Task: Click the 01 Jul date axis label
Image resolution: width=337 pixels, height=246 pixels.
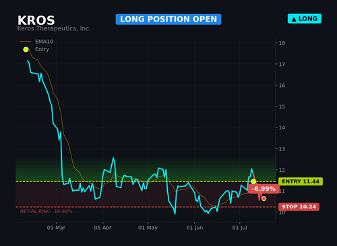Action: point(239,228)
